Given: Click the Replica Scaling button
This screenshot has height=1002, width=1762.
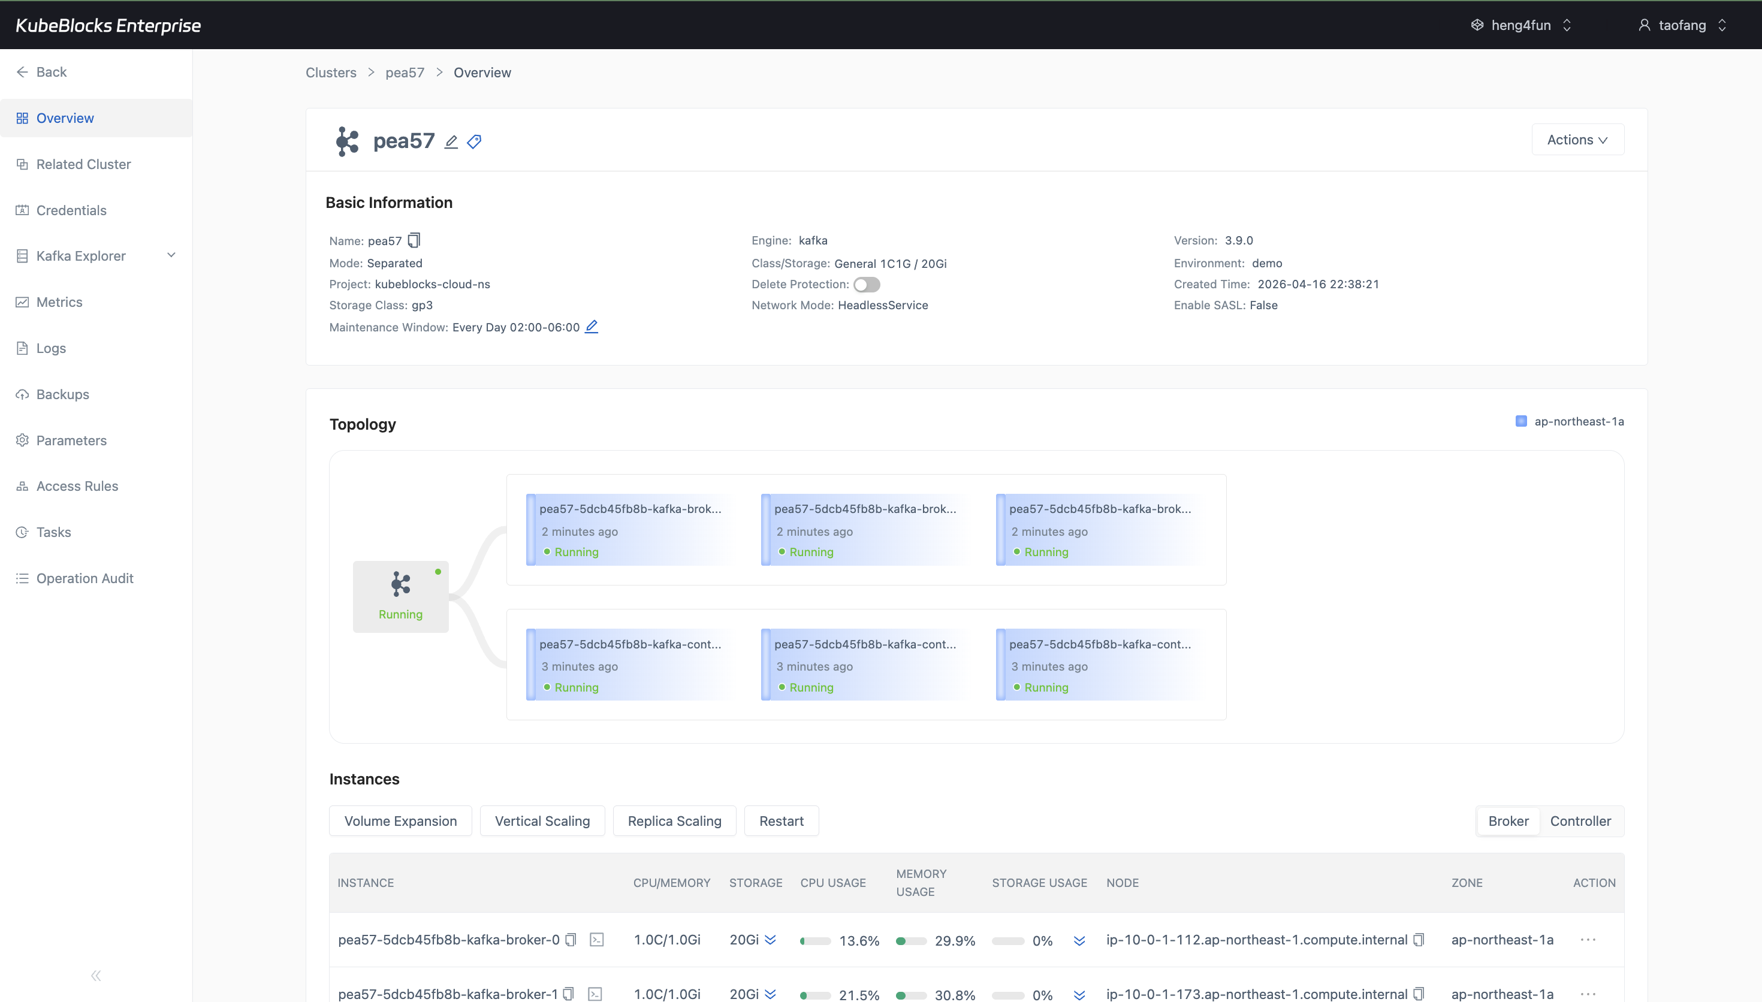Looking at the screenshot, I should 674,821.
